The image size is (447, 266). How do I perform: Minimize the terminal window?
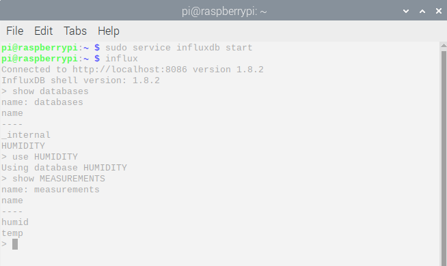point(406,12)
